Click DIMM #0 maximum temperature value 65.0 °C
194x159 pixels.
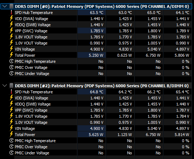[x=154, y=13]
